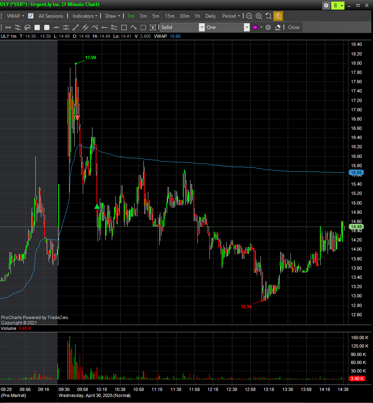Click the 17.99 high price label
The height and width of the screenshot is (403, 373).
[90, 57]
